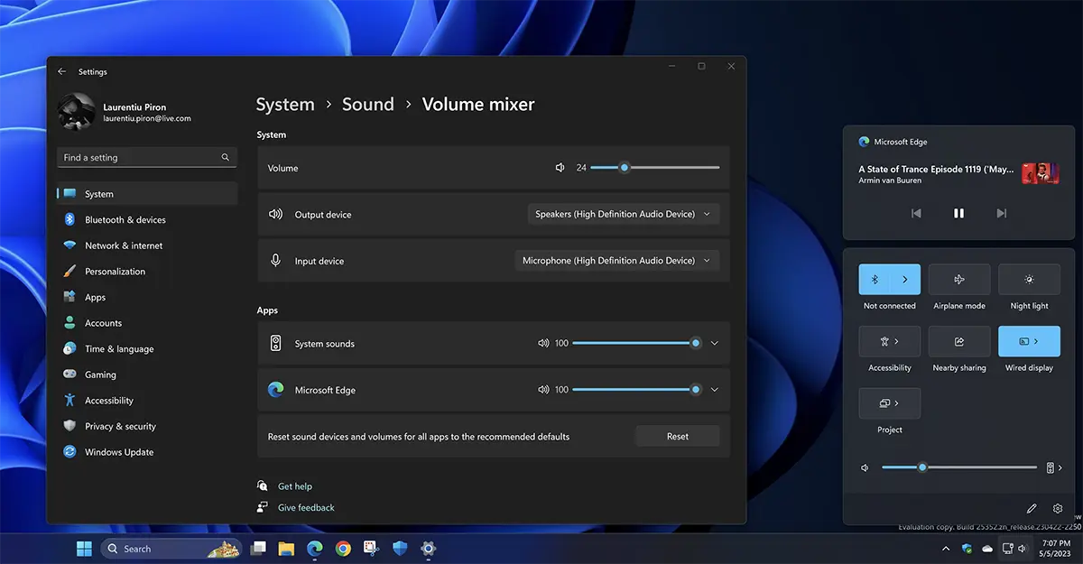Open Network & internet settings
1083x564 pixels.
click(147, 245)
